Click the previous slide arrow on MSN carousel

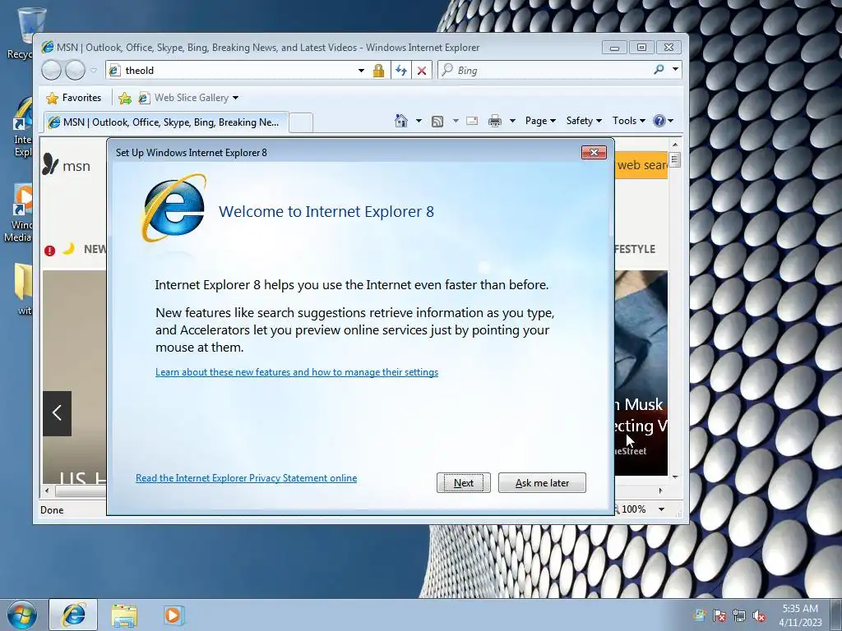(x=57, y=413)
